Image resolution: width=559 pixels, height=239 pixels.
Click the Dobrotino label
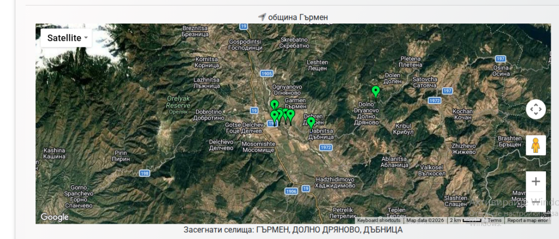[x=209, y=115]
